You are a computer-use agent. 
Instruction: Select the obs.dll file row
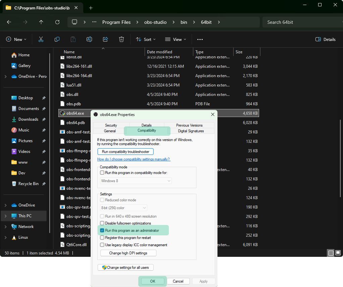pyautogui.click(x=72, y=95)
